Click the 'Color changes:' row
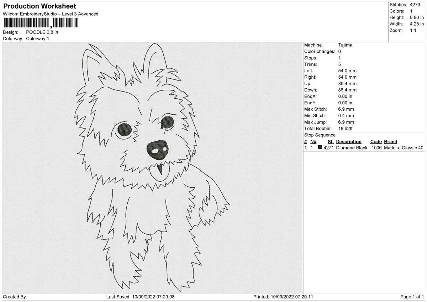This screenshot has width=427, height=302. click(x=322, y=52)
